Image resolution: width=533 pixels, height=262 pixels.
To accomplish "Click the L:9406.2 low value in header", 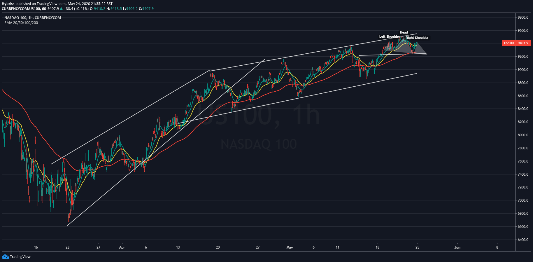I will [x=130, y=9].
